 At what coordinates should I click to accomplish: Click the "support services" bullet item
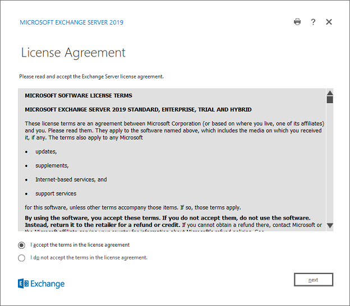pos(55,193)
